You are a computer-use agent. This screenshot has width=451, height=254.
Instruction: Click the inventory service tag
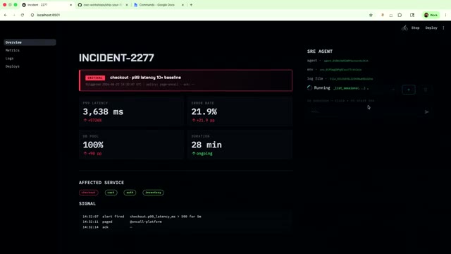153,193
